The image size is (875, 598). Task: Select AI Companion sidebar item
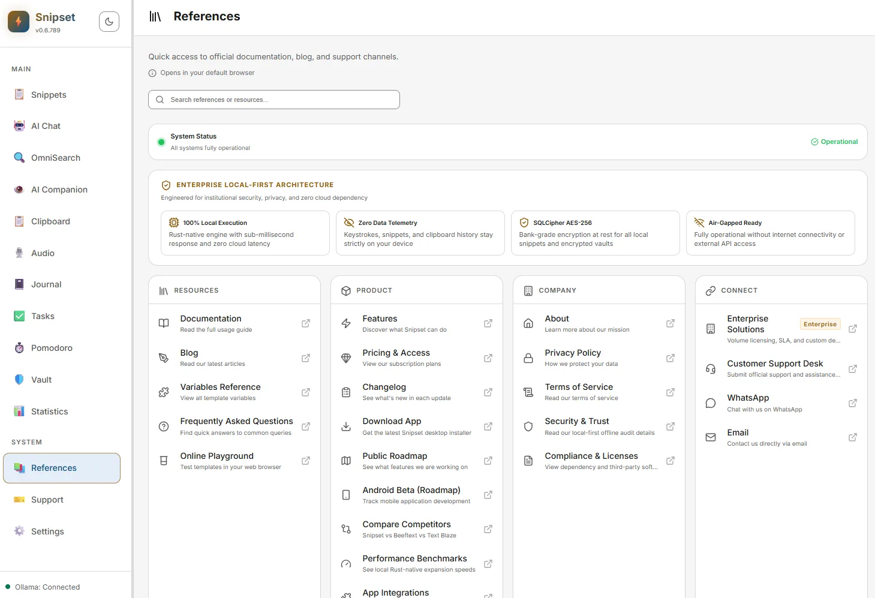[62, 190]
